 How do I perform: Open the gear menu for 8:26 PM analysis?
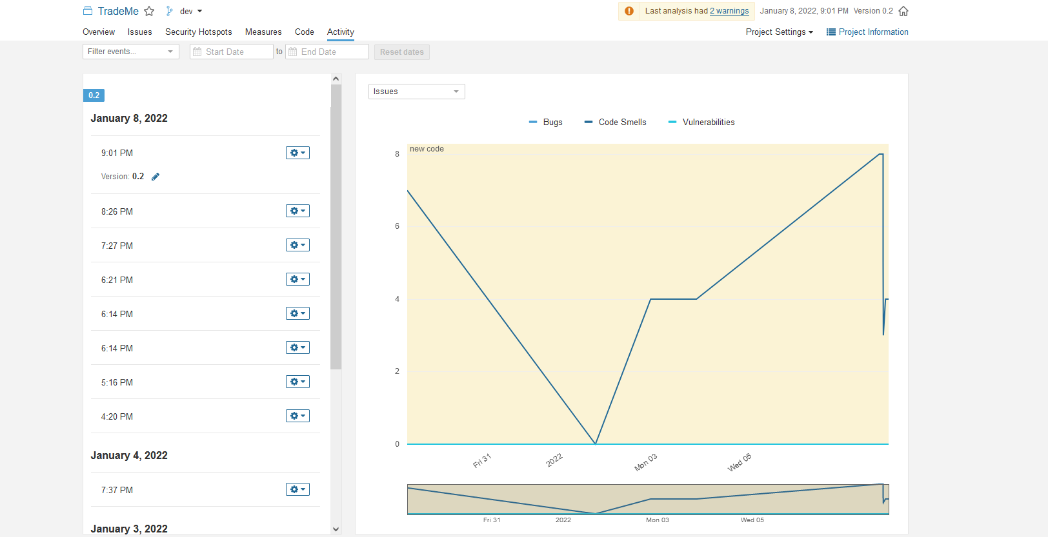click(x=297, y=211)
